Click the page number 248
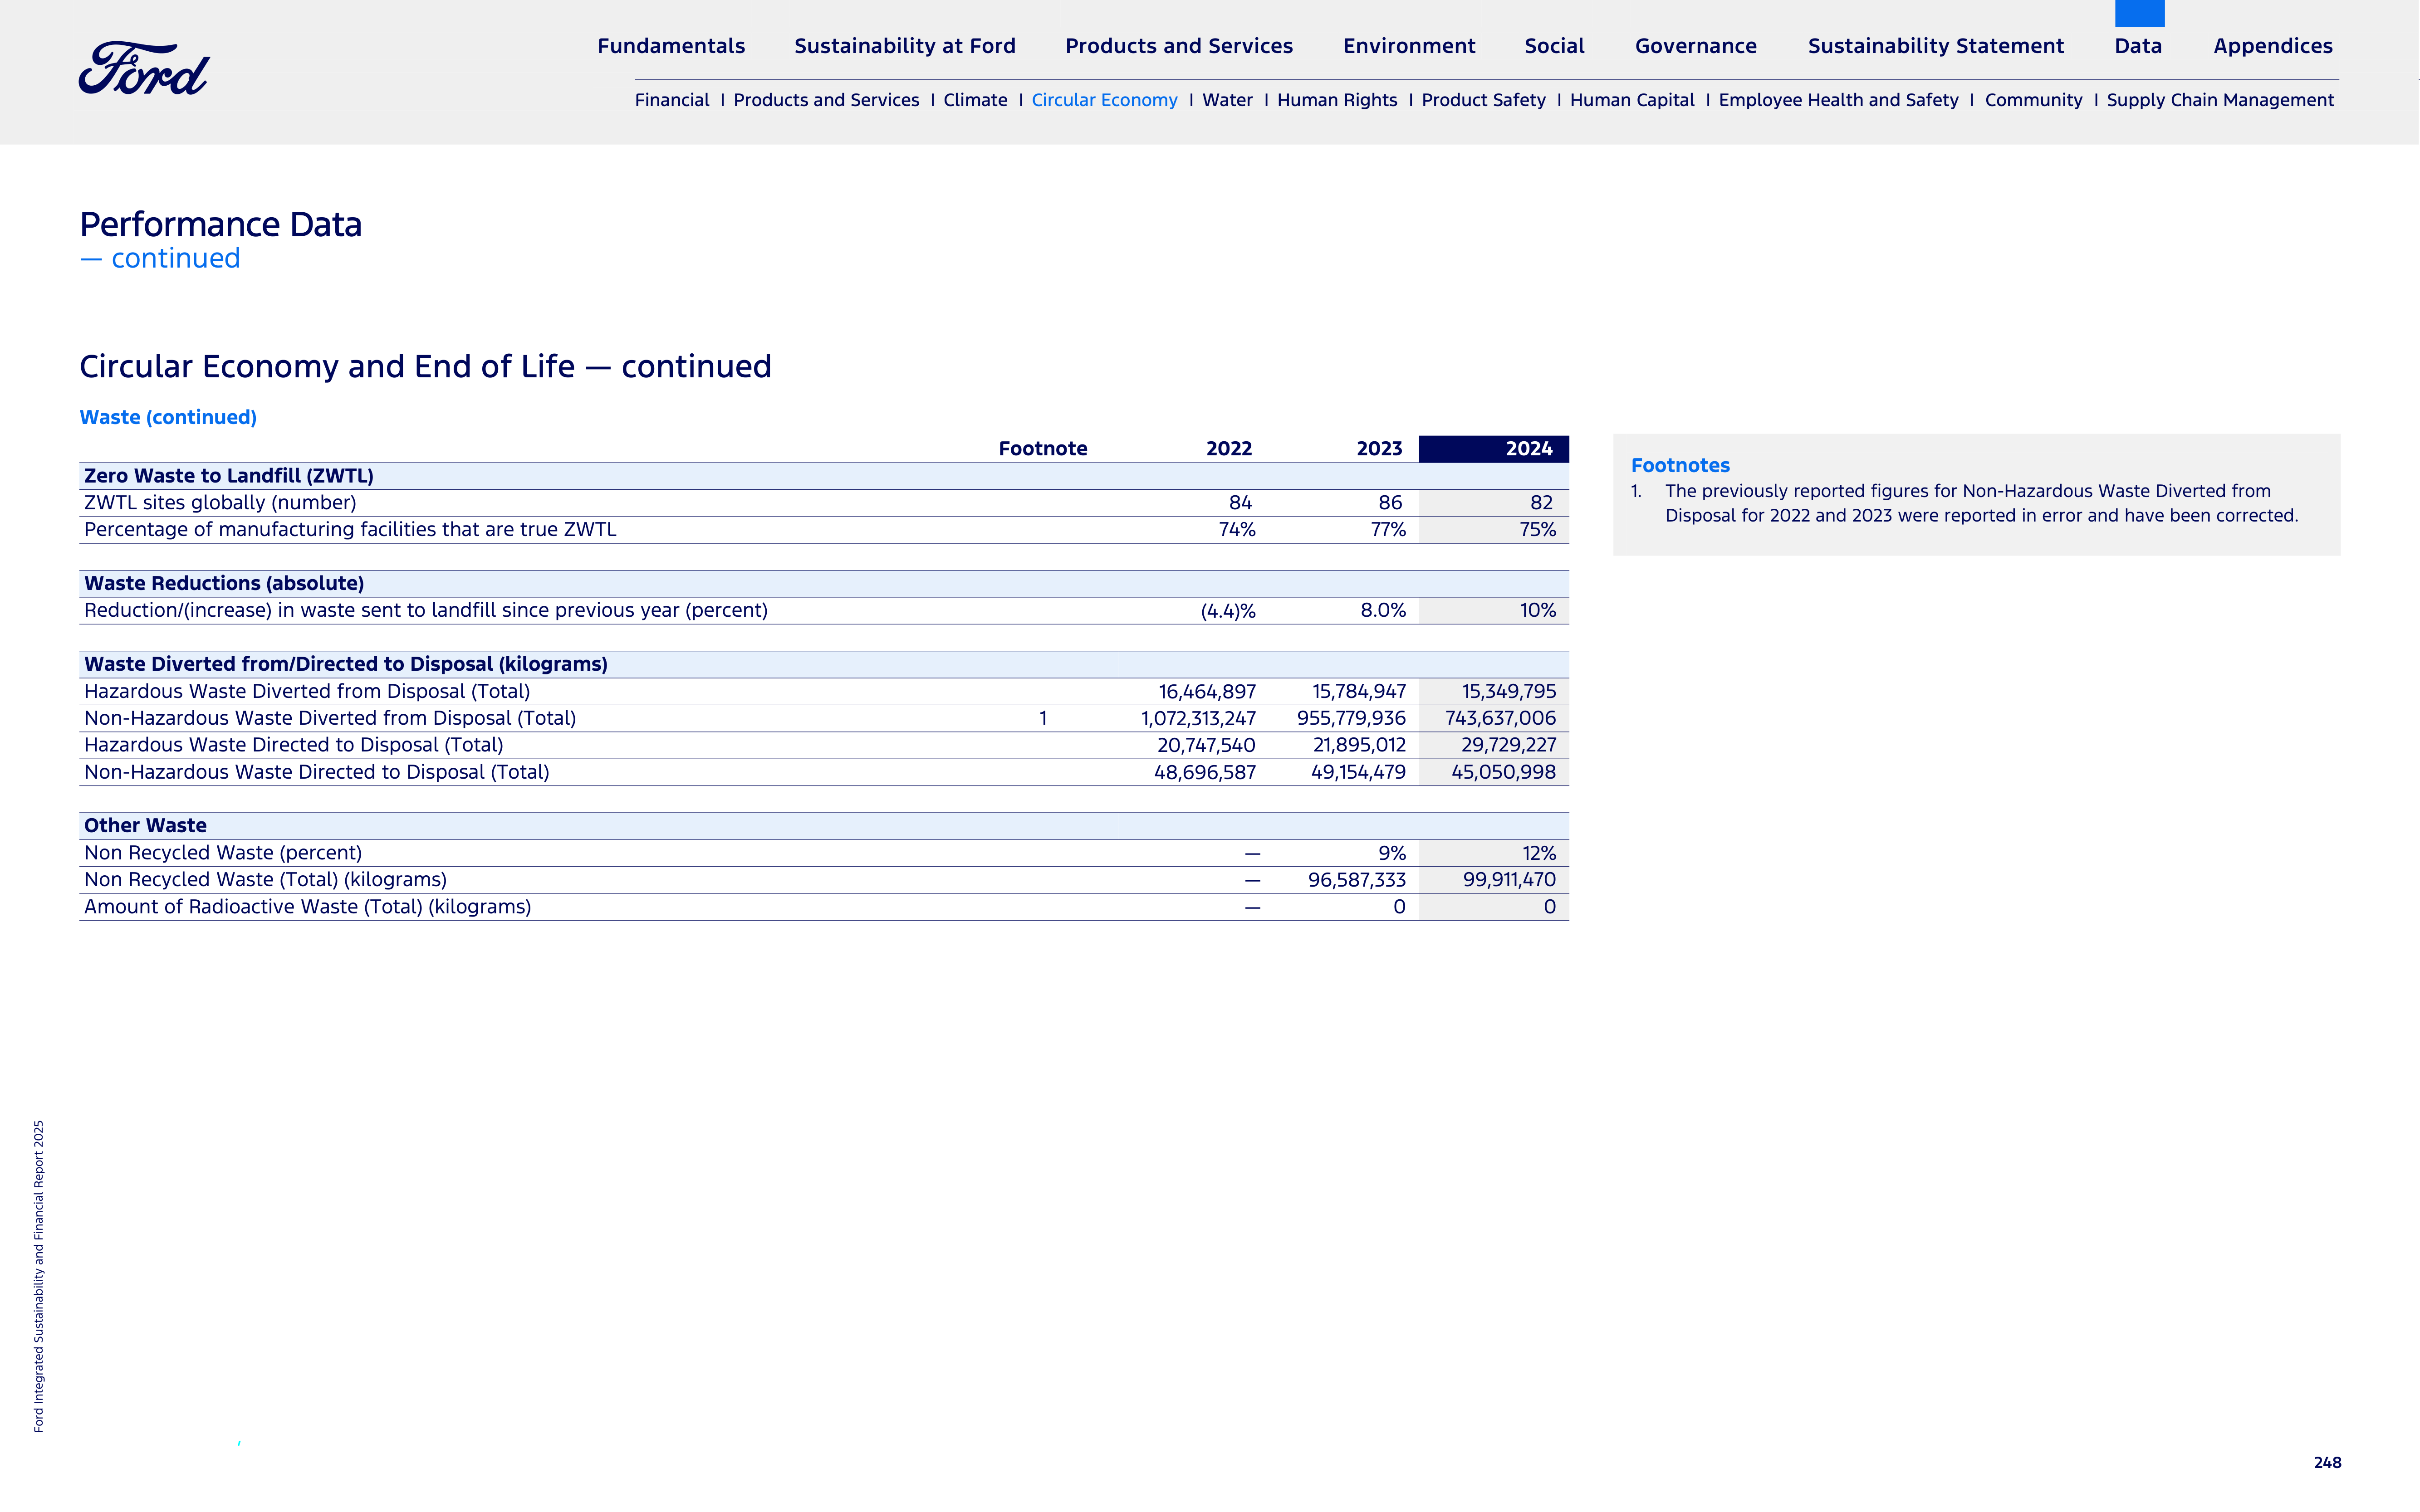 2327,1462
